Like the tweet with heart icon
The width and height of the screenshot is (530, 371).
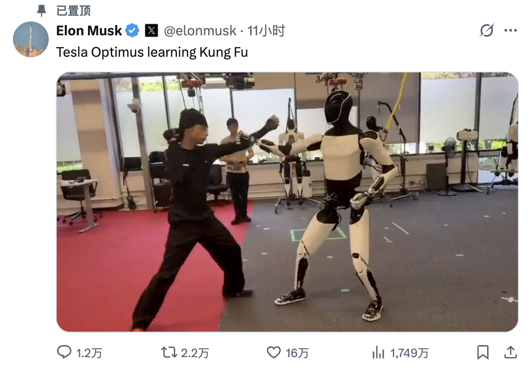click(273, 352)
